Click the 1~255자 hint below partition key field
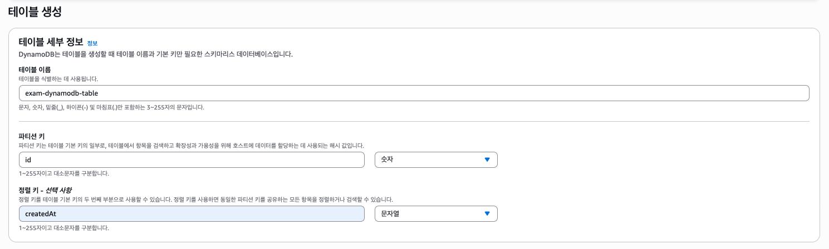 pos(63,173)
